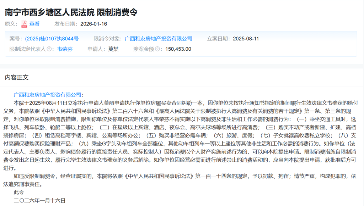Click the 内容正文 section header
Screen dimensions: 364x206
(17, 77)
